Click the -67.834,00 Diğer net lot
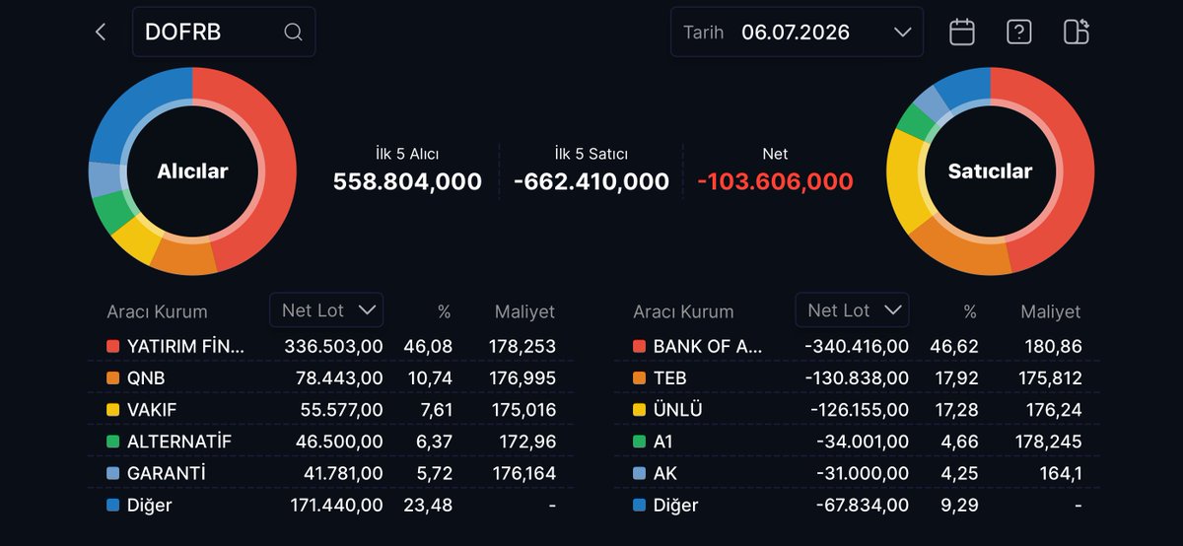Image resolution: width=1183 pixels, height=546 pixels. 862,506
